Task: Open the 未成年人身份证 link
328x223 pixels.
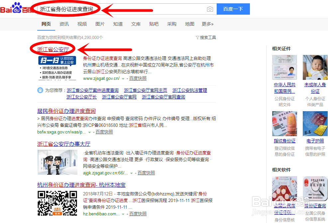Action: 315,88
